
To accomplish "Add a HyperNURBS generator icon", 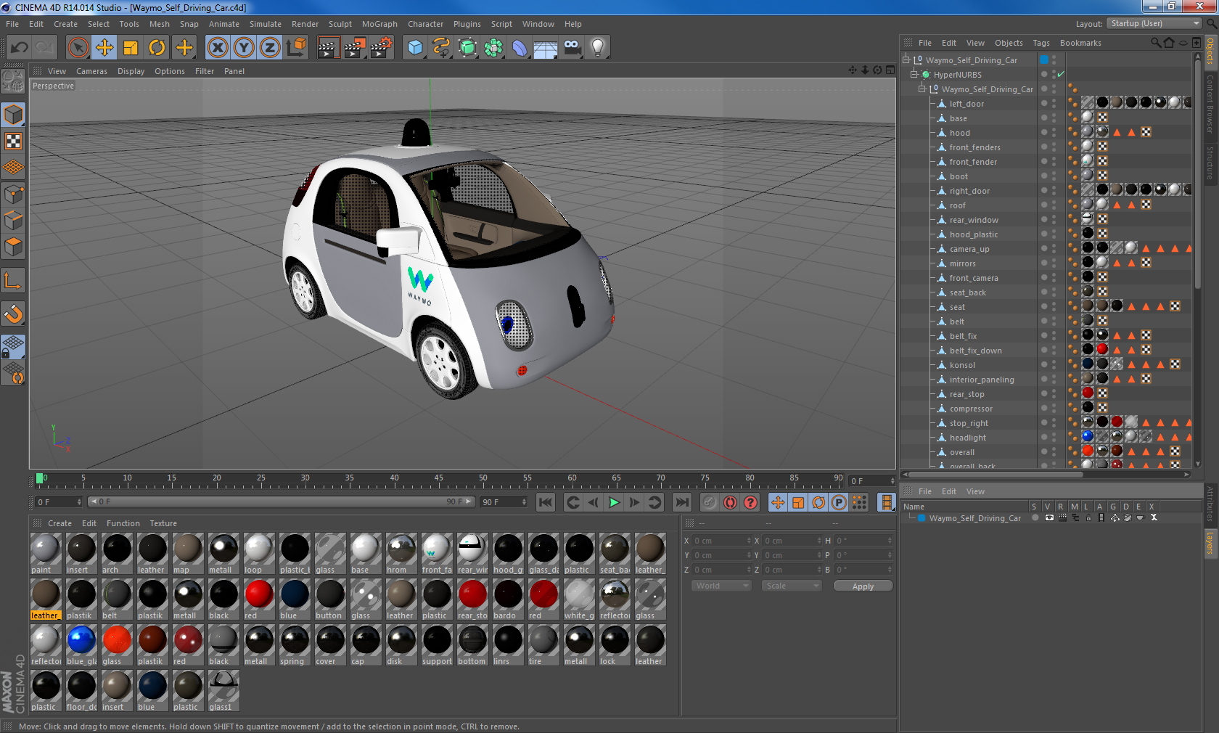I will (x=467, y=48).
